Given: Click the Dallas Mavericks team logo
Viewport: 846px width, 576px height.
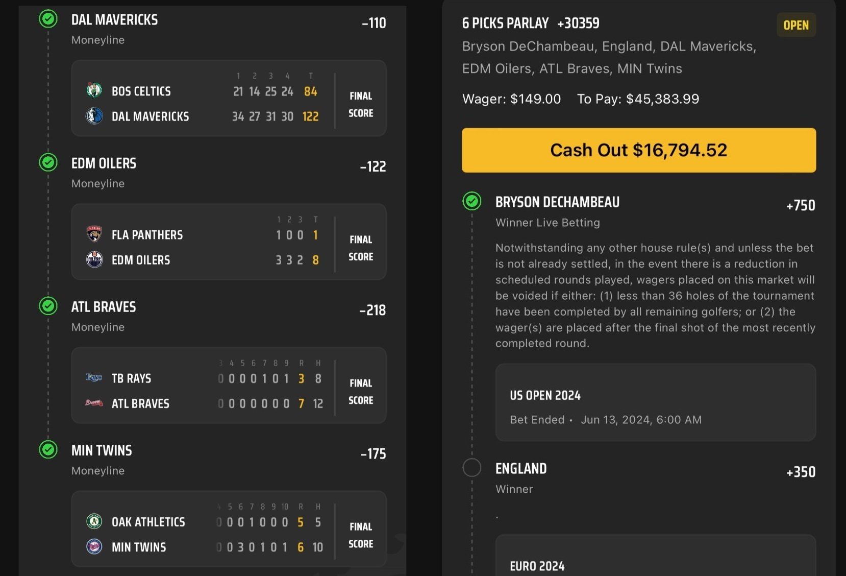Looking at the screenshot, I should point(94,116).
